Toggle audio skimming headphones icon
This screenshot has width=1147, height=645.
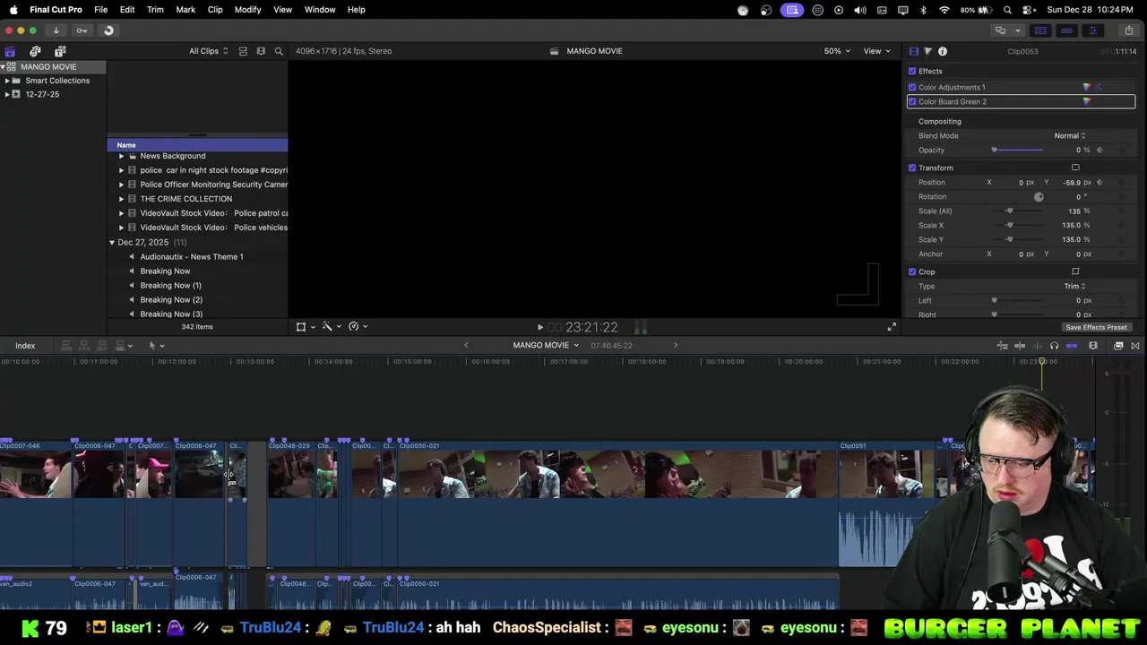tap(1054, 346)
